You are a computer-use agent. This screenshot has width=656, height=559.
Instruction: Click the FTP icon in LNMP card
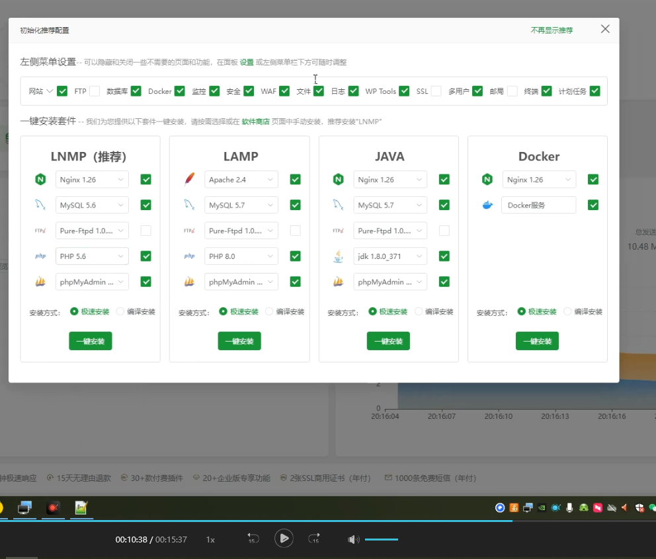tap(40, 231)
